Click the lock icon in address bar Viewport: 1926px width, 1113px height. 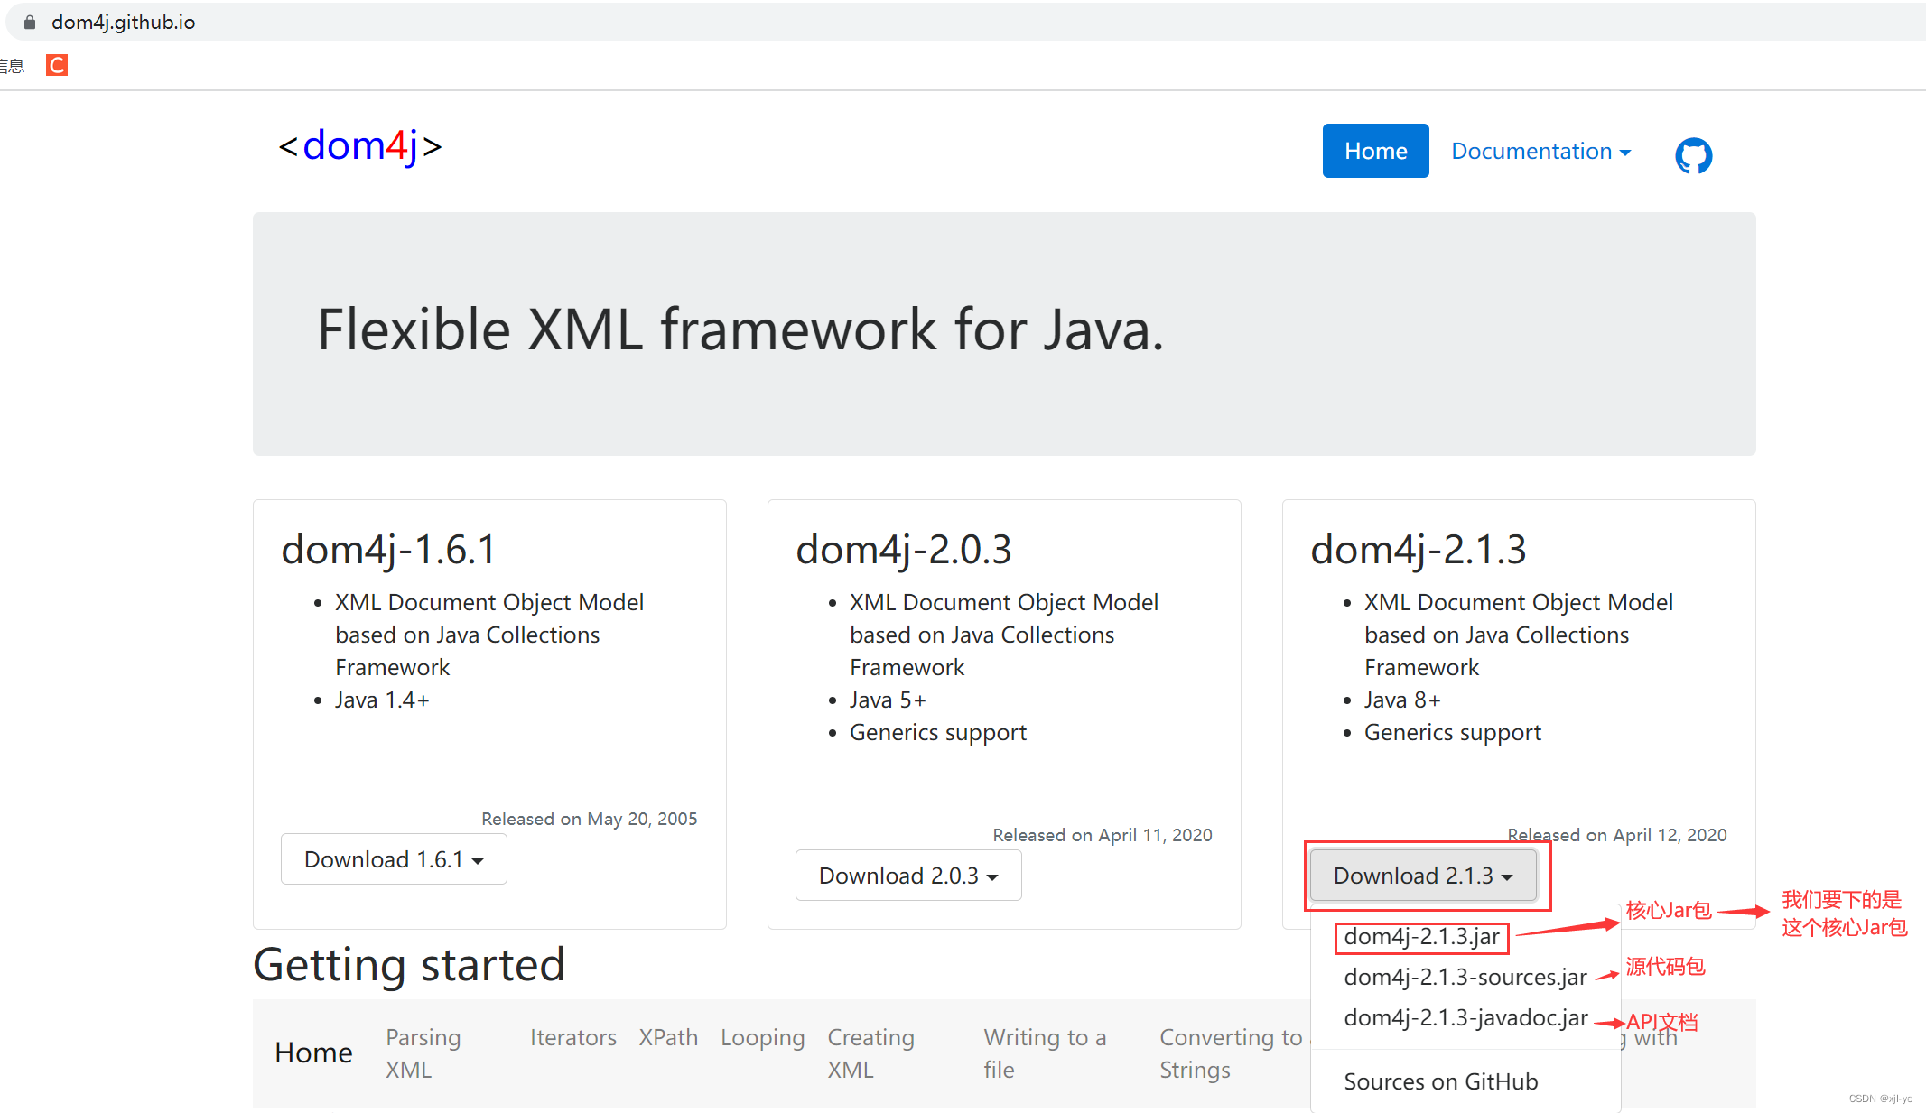[29, 22]
